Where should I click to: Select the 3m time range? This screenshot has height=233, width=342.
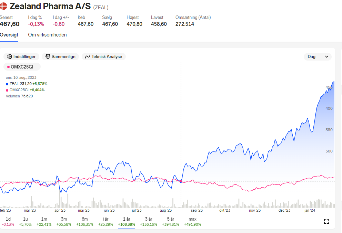[x=64, y=221]
